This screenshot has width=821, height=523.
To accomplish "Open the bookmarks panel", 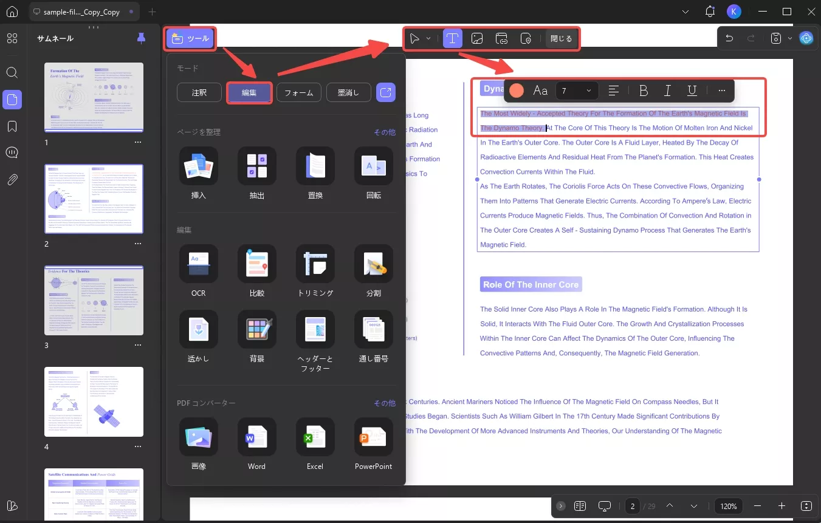I will (12, 126).
